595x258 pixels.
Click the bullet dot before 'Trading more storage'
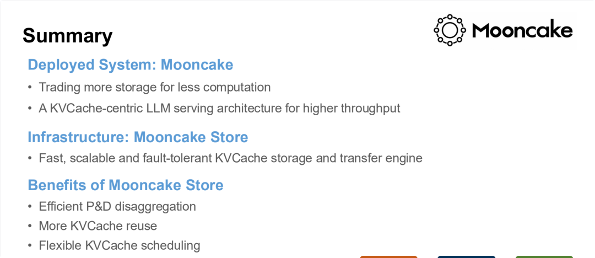(x=30, y=88)
